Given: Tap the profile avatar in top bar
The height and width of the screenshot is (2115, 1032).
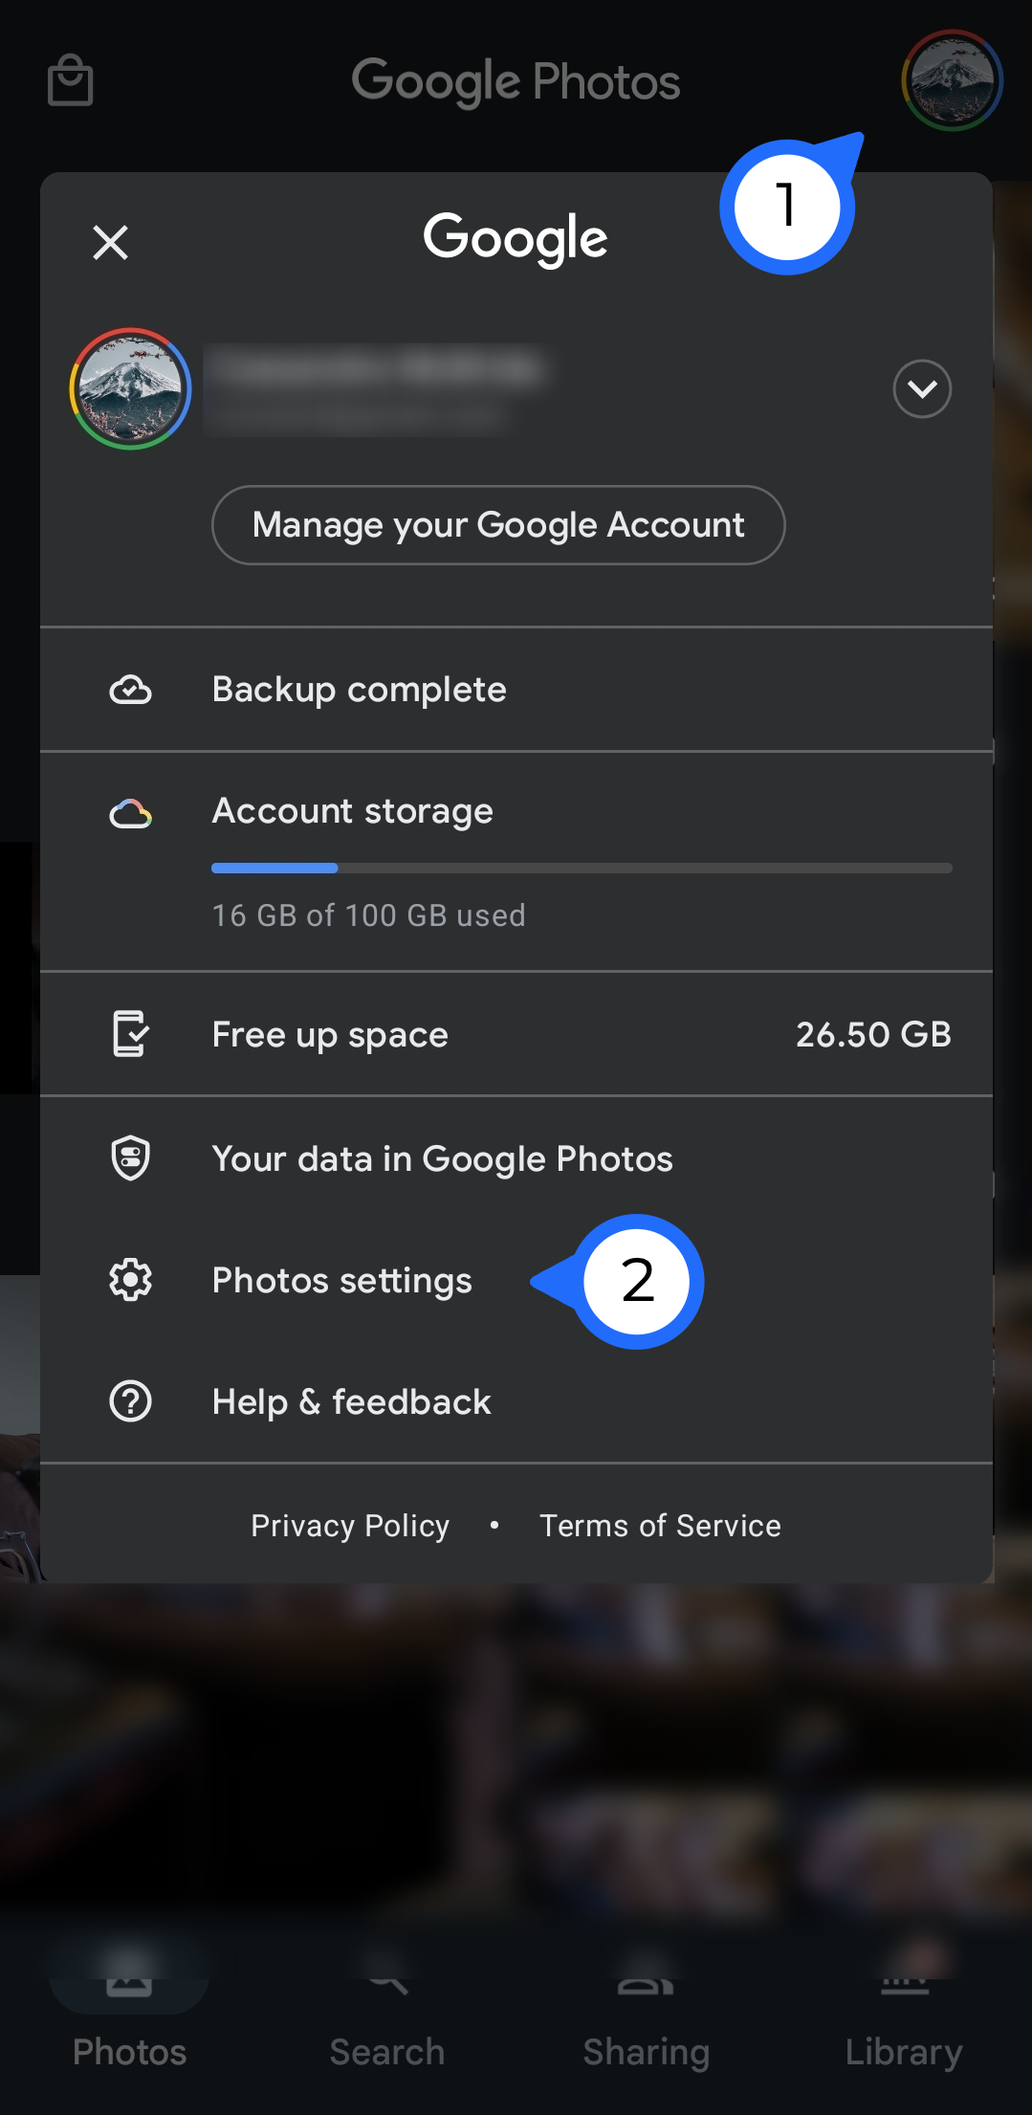Looking at the screenshot, I should pos(951,80).
